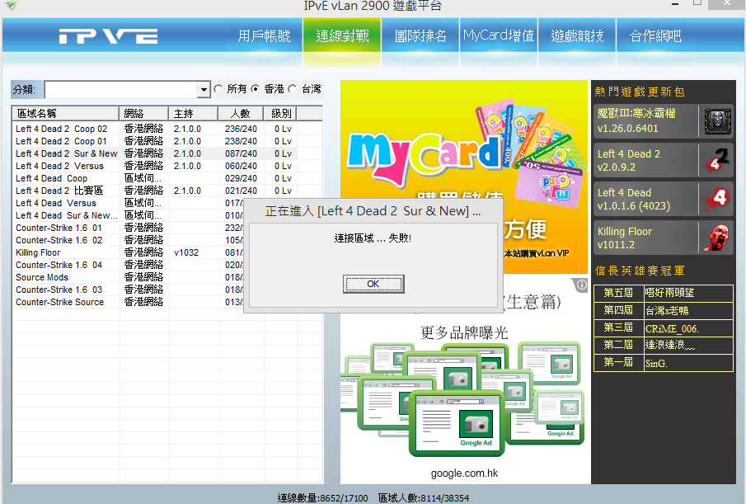Click the Left 4 Dead update icon

pos(717,199)
